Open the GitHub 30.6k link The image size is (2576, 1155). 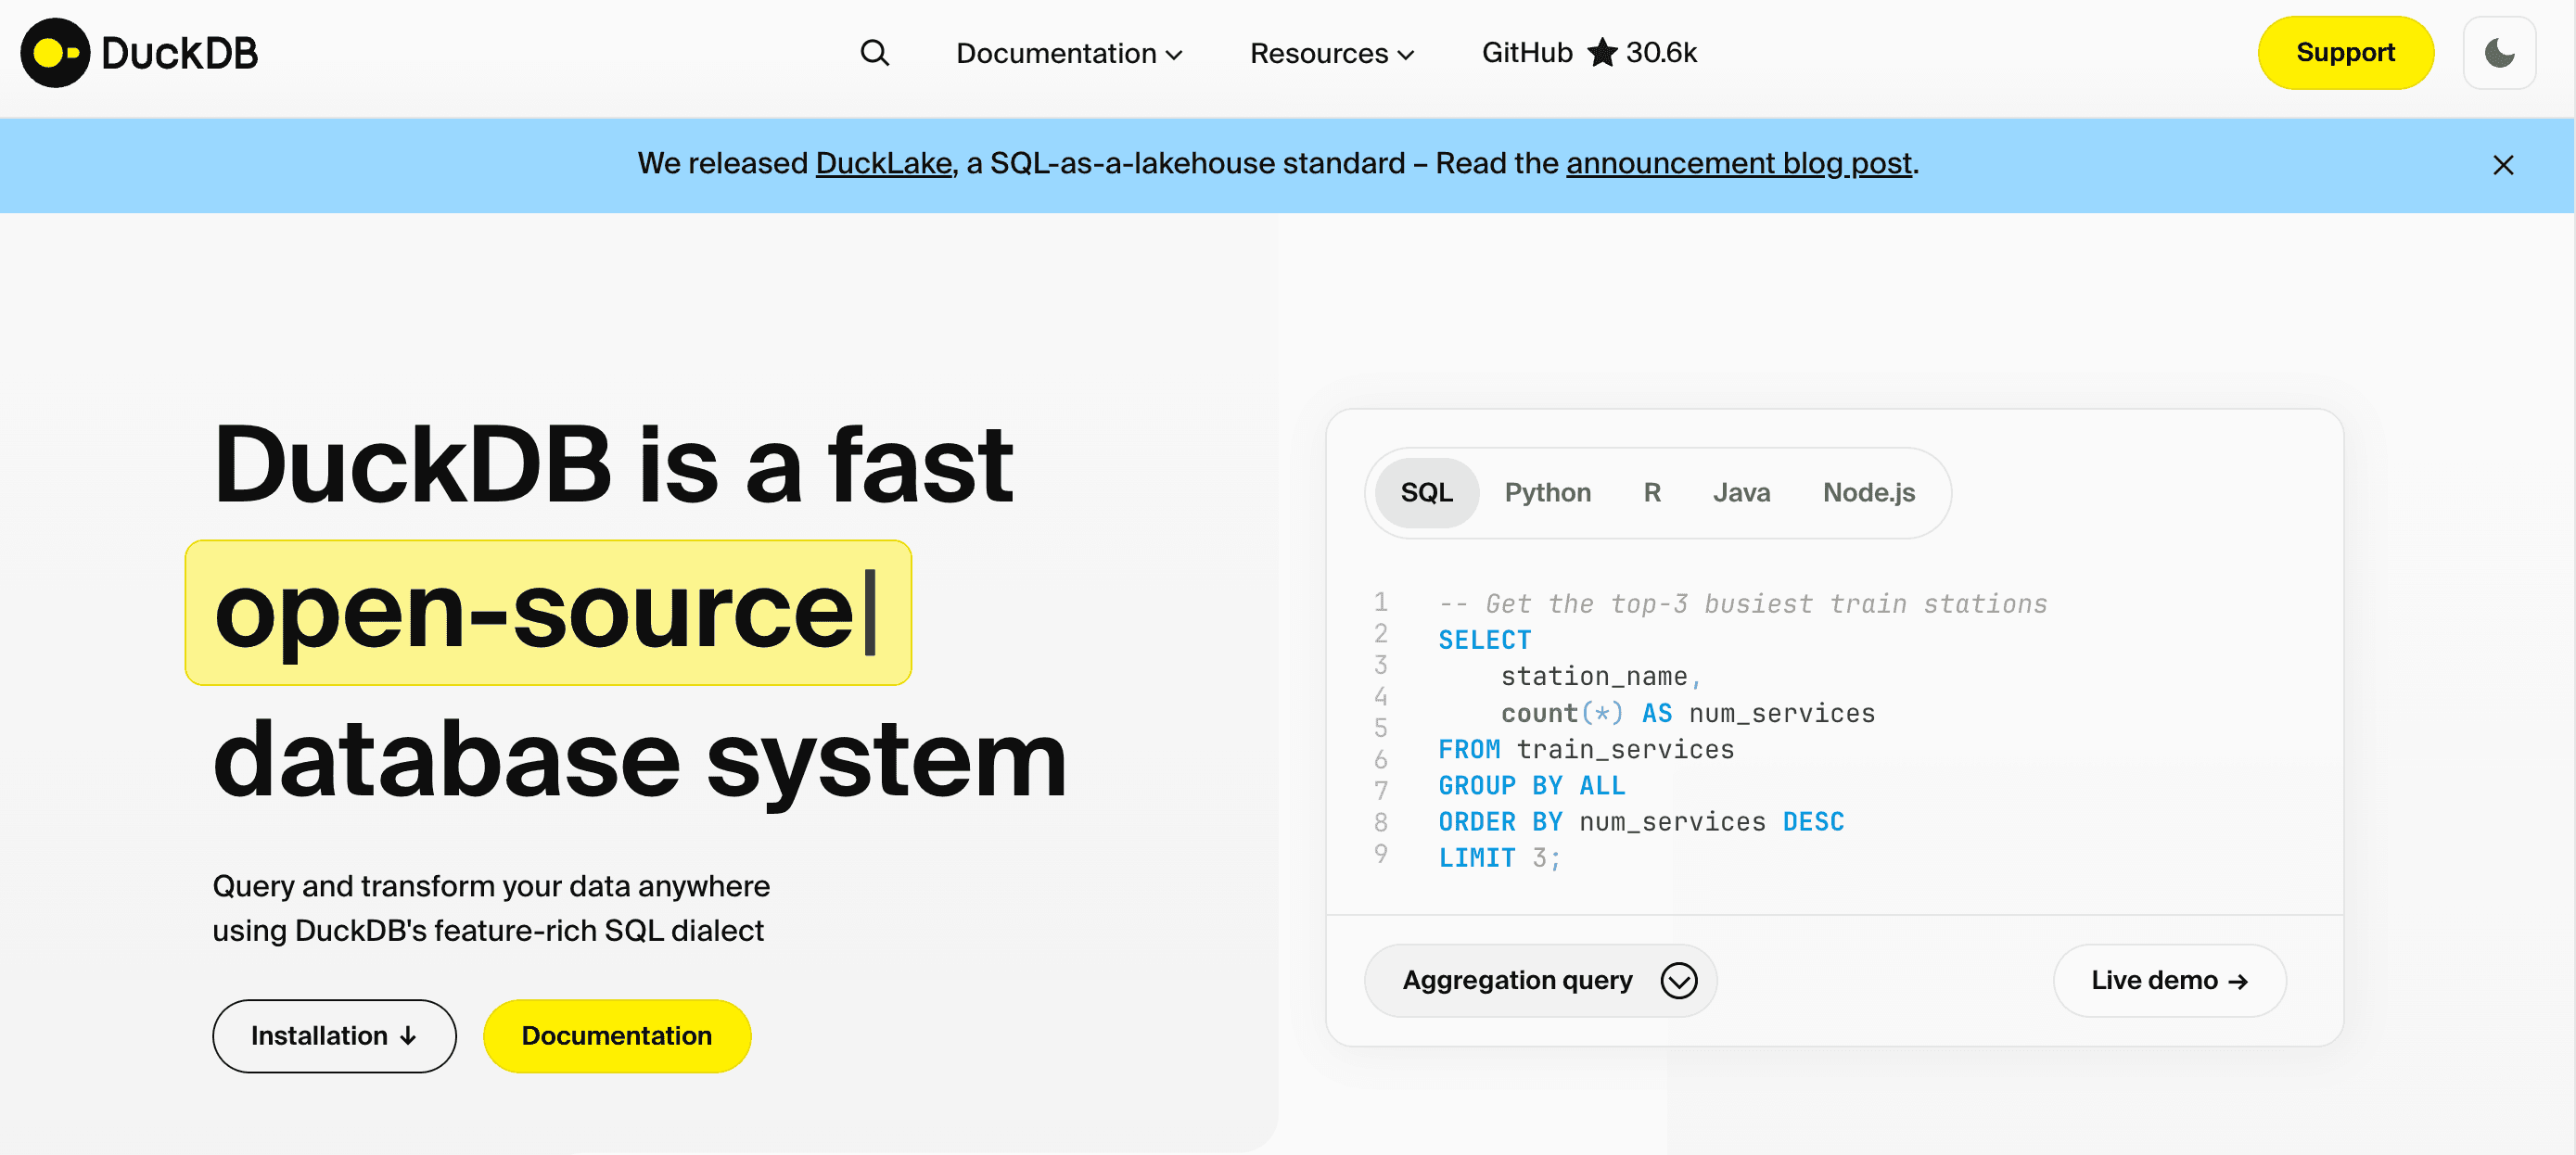pyautogui.click(x=1588, y=52)
